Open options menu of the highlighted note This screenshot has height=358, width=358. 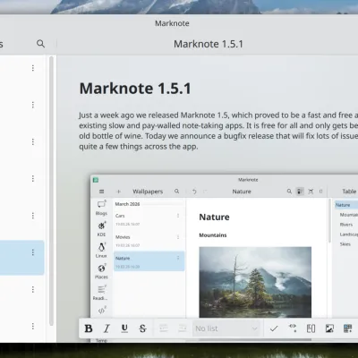tap(33, 252)
